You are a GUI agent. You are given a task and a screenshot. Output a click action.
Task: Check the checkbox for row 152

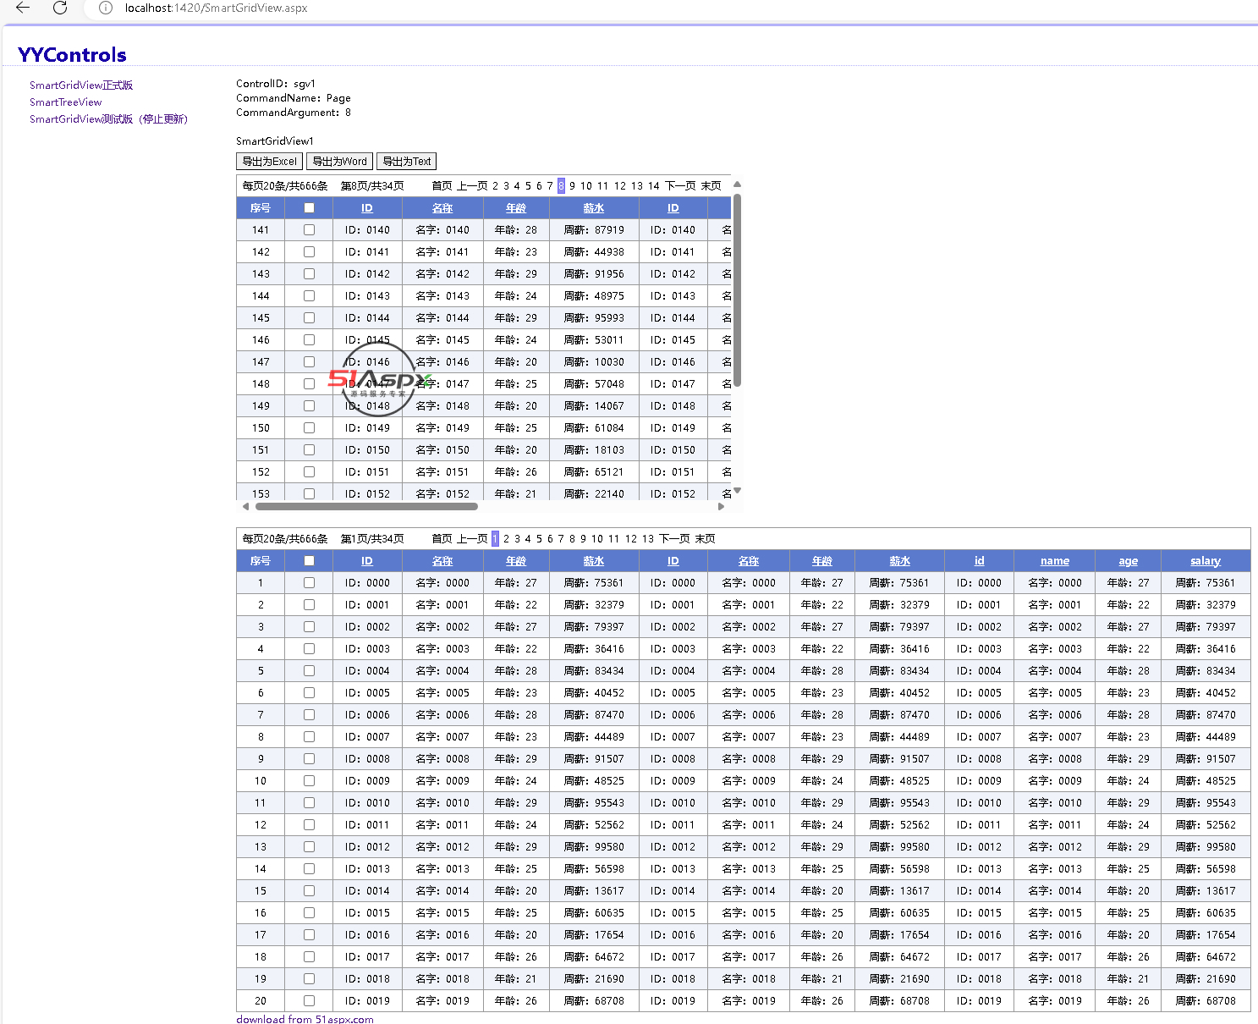click(x=309, y=472)
